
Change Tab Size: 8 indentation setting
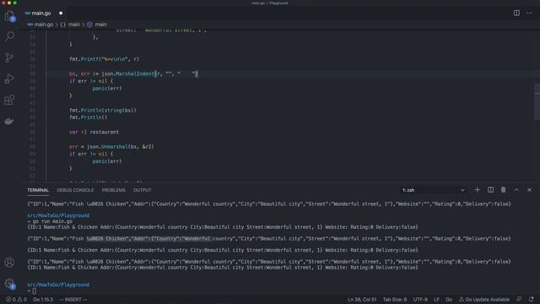tap(395, 300)
